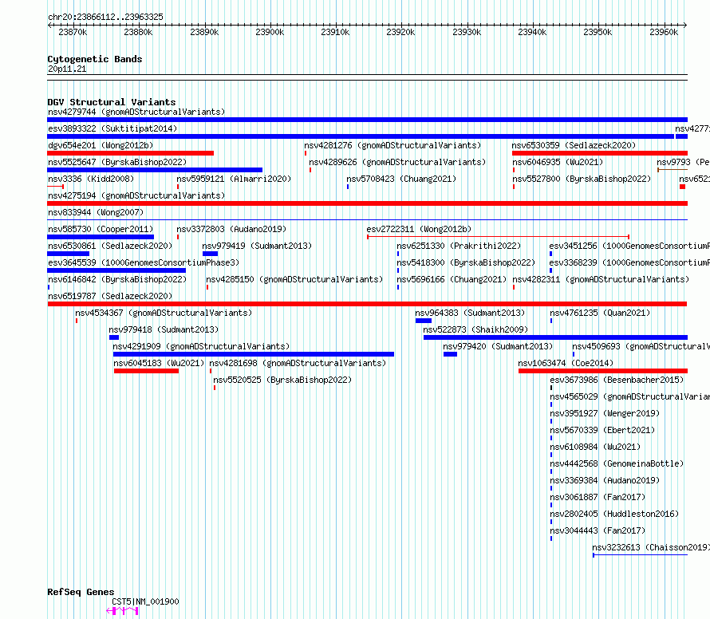Select nsv585730 (Cooper2011) label
Viewport: 710px width, 619px height.
101,229
